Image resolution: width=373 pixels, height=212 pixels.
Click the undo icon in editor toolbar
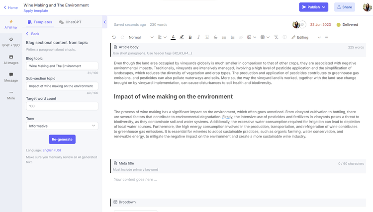pyautogui.click(x=114, y=37)
